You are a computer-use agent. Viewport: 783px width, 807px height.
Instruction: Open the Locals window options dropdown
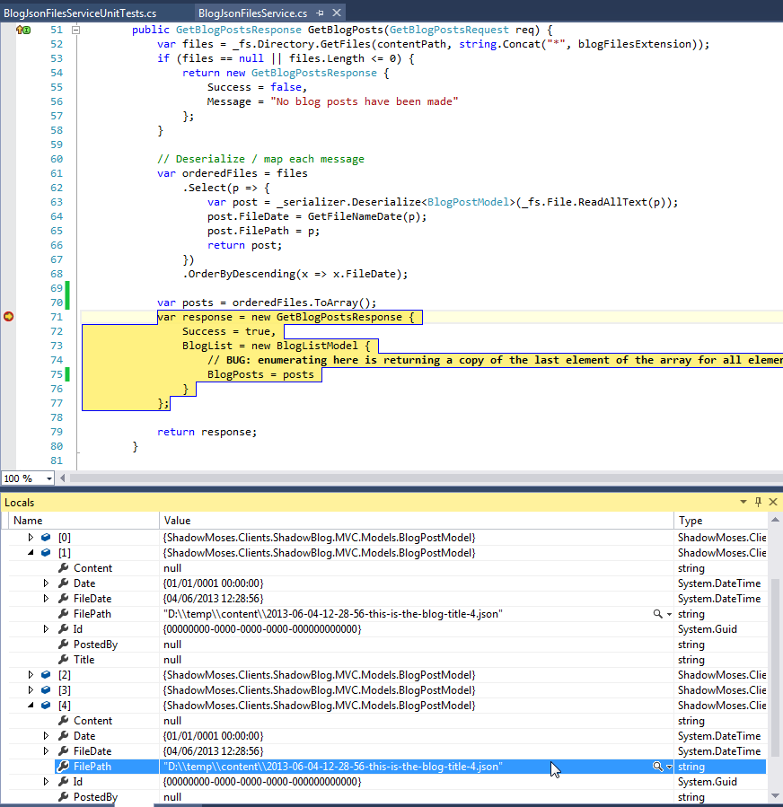pyautogui.click(x=743, y=502)
